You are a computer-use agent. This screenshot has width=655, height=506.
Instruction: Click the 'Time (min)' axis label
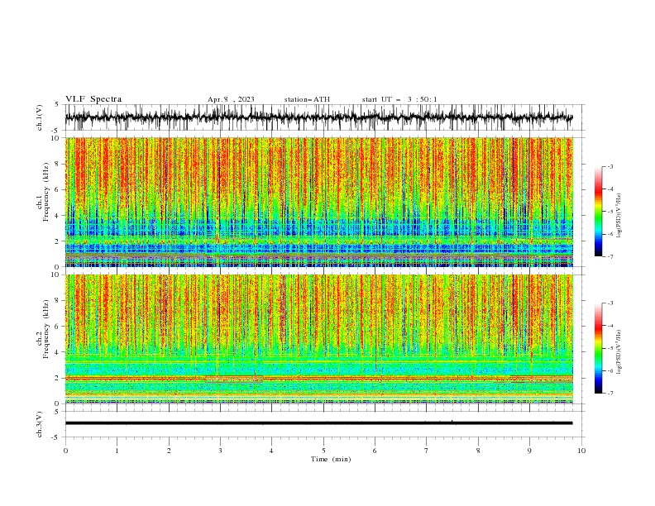[x=331, y=459]
